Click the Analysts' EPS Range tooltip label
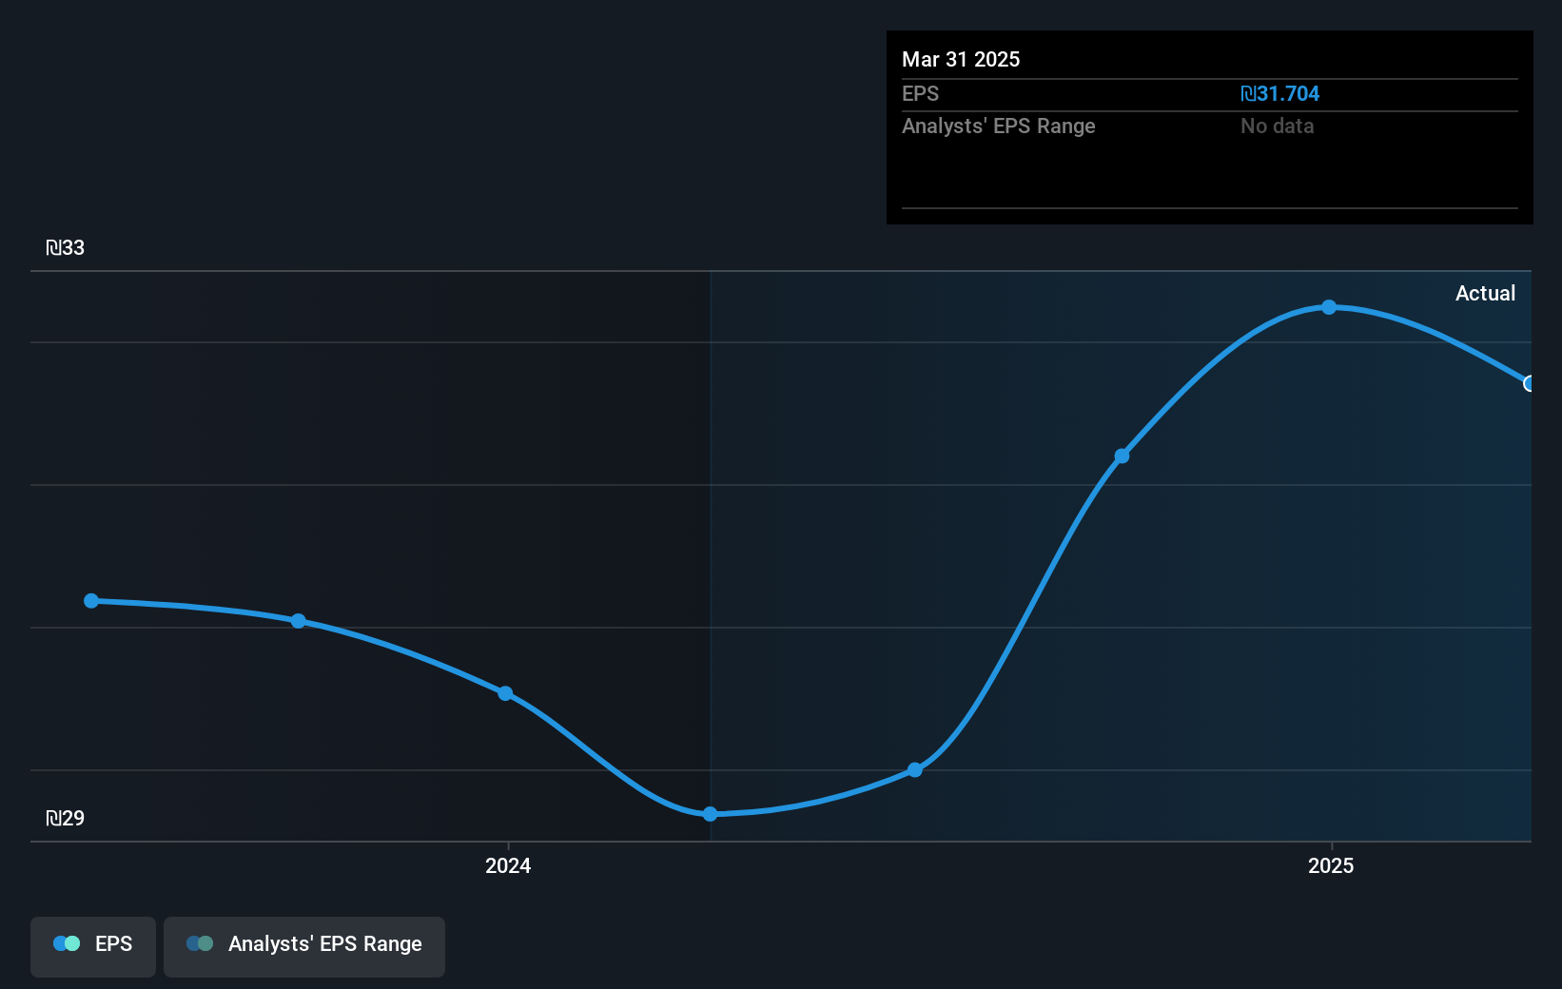This screenshot has height=989, width=1562. click(999, 126)
